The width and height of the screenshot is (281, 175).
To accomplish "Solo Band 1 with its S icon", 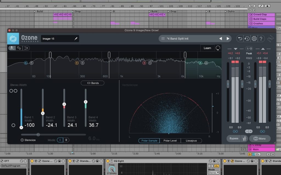I will [31, 63].
